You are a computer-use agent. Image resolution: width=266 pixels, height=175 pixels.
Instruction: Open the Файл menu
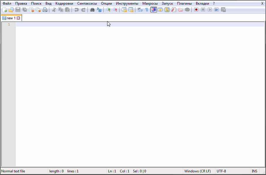point(7,3)
